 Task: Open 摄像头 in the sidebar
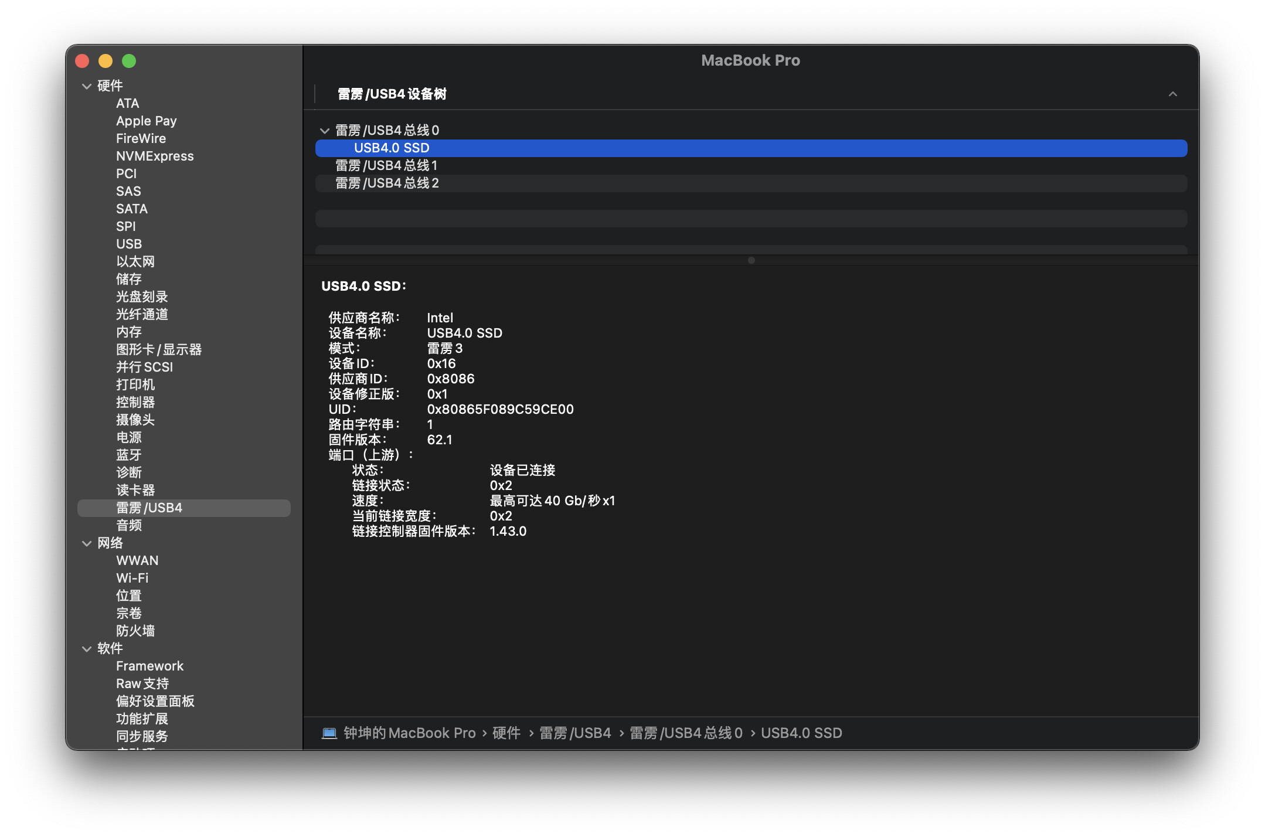pos(135,420)
